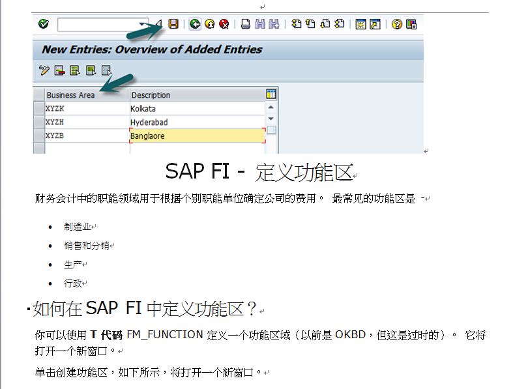Screen dimensions: 513x389
Task: Click the Select Block icon
Action: coord(91,70)
